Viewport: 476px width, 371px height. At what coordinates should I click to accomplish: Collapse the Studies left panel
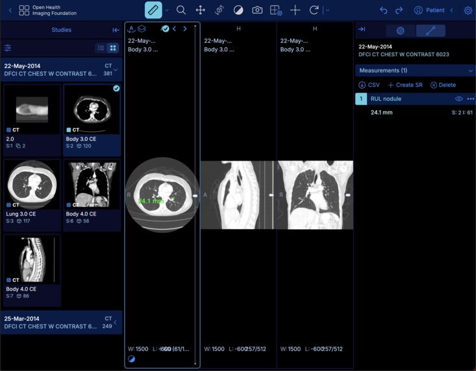click(116, 30)
